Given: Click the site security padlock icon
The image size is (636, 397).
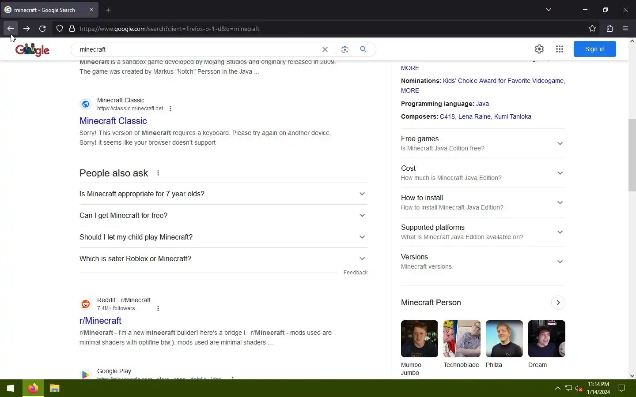Looking at the screenshot, I should pos(72,29).
